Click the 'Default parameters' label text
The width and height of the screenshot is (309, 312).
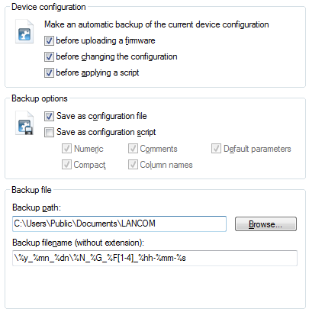coord(257,149)
